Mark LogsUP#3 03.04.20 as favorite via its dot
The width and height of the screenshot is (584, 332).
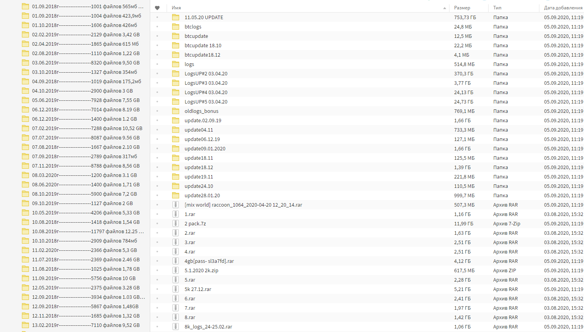click(157, 83)
